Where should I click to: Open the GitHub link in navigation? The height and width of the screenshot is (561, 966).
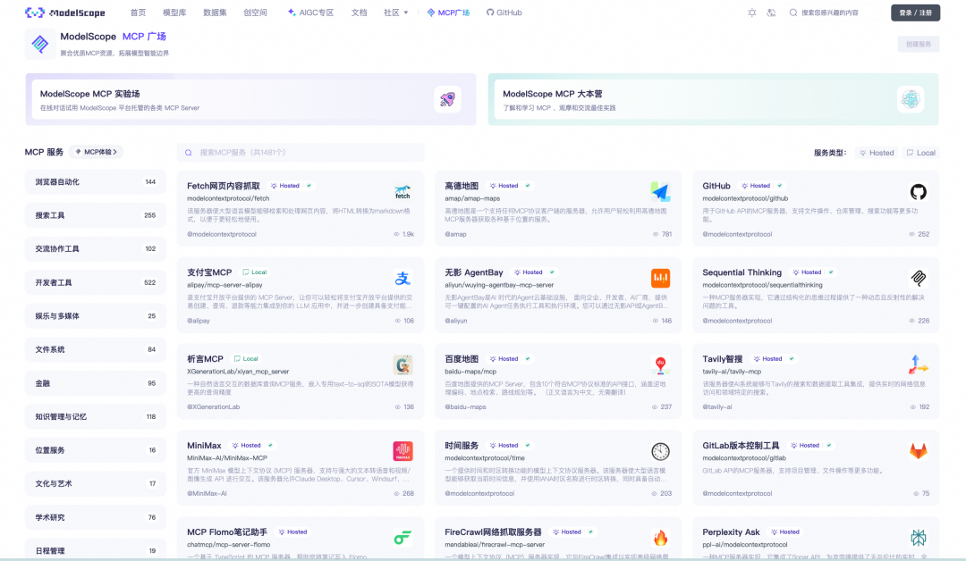point(504,13)
